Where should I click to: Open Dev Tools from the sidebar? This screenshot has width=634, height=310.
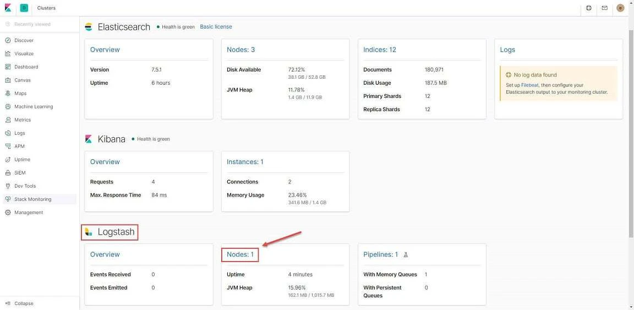pos(25,186)
